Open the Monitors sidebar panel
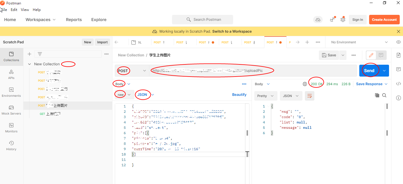 11,128
